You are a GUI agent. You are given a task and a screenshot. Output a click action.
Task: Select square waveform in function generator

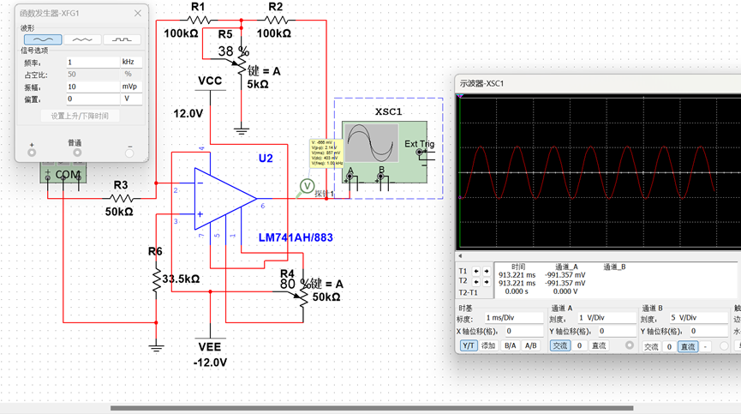tap(122, 39)
